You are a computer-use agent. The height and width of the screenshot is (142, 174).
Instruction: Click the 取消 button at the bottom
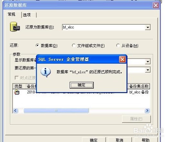click(120, 140)
